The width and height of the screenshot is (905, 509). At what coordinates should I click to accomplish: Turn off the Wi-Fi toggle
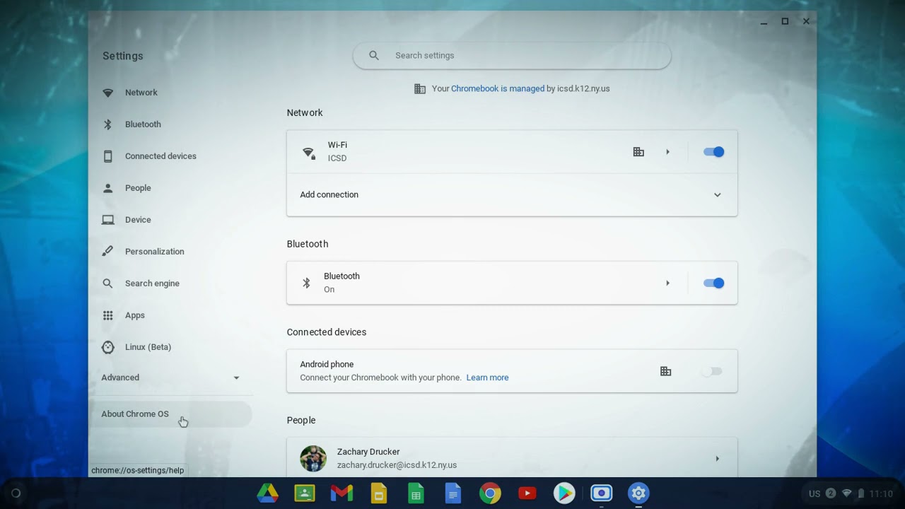(x=713, y=152)
